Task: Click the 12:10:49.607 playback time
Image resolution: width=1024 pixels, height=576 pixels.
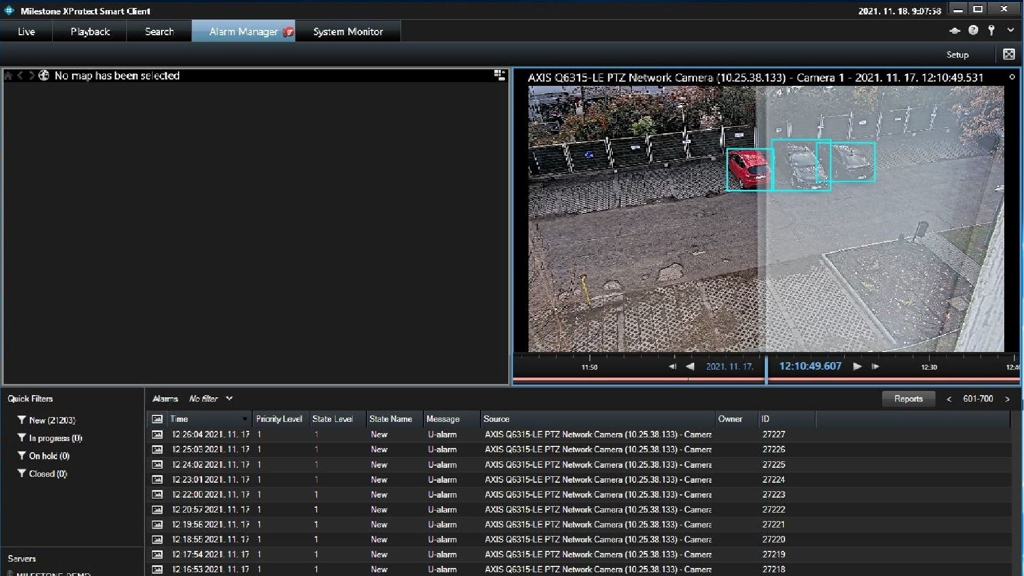Action: 810,366
